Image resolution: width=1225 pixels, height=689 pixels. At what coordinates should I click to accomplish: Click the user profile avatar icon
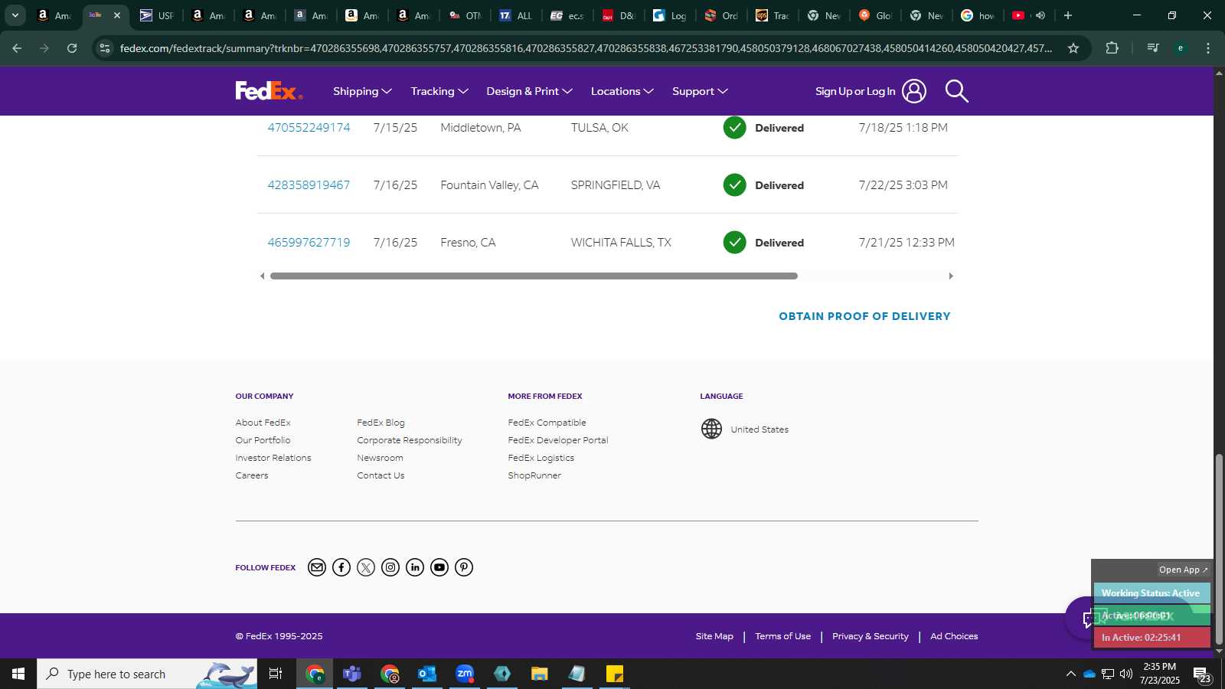click(913, 91)
